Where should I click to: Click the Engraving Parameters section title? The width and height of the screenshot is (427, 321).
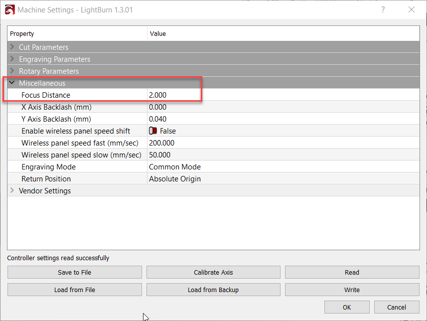[x=54, y=59]
